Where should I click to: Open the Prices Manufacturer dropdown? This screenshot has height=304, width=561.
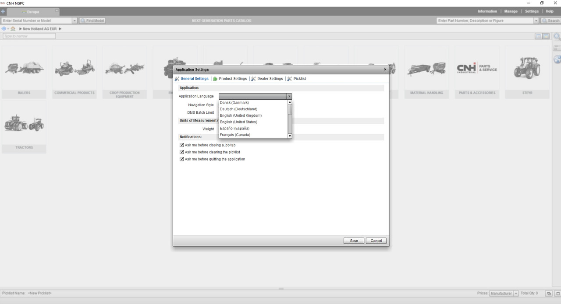504,293
